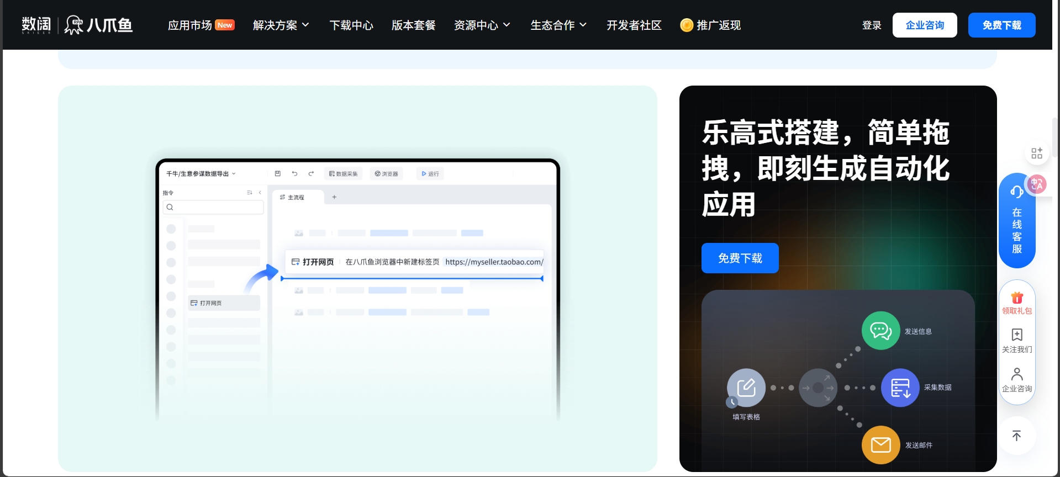This screenshot has width=1060, height=477.
Task: Click the gold coin icon
Action: click(687, 25)
